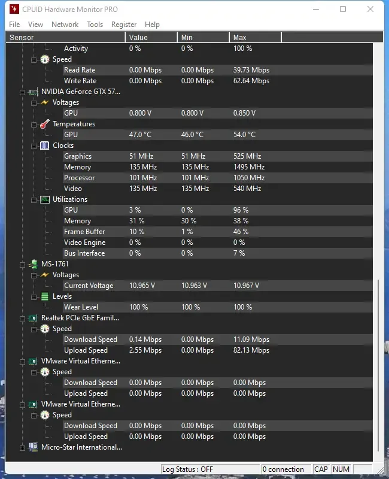Open the Help menu
This screenshot has width=389, height=479.
click(152, 25)
